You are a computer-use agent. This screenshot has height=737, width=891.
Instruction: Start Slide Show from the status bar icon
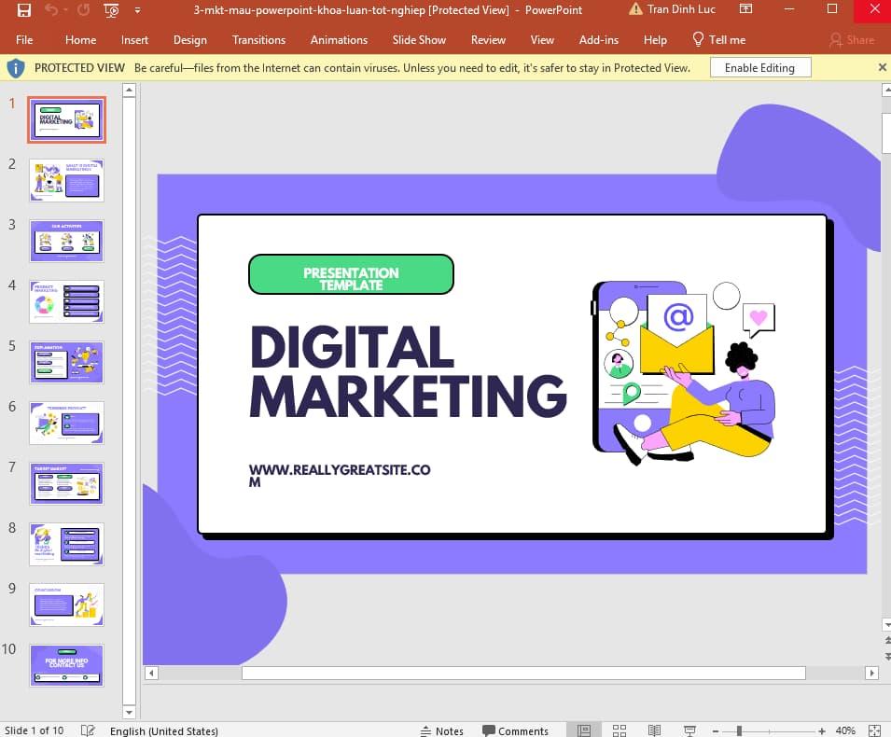click(x=689, y=730)
